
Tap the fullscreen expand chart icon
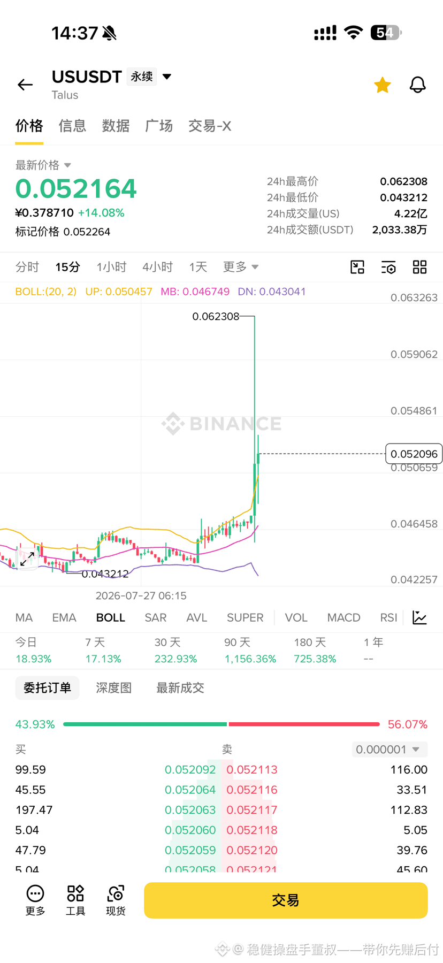[x=27, y=559]
